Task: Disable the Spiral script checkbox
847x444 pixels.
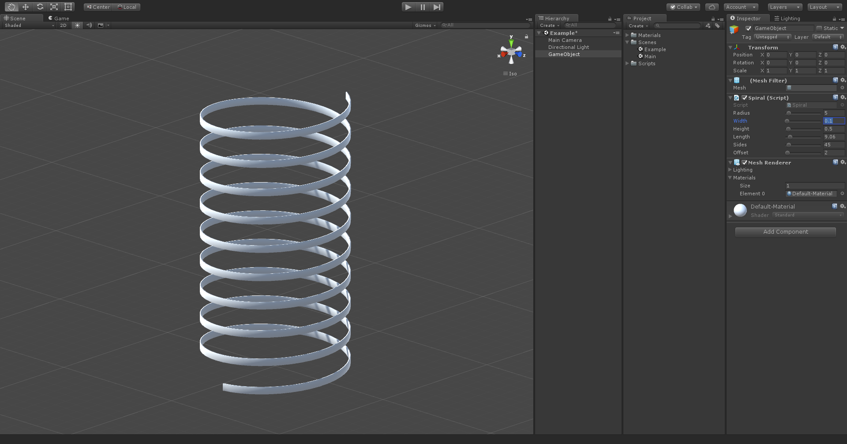Action: 745,98
